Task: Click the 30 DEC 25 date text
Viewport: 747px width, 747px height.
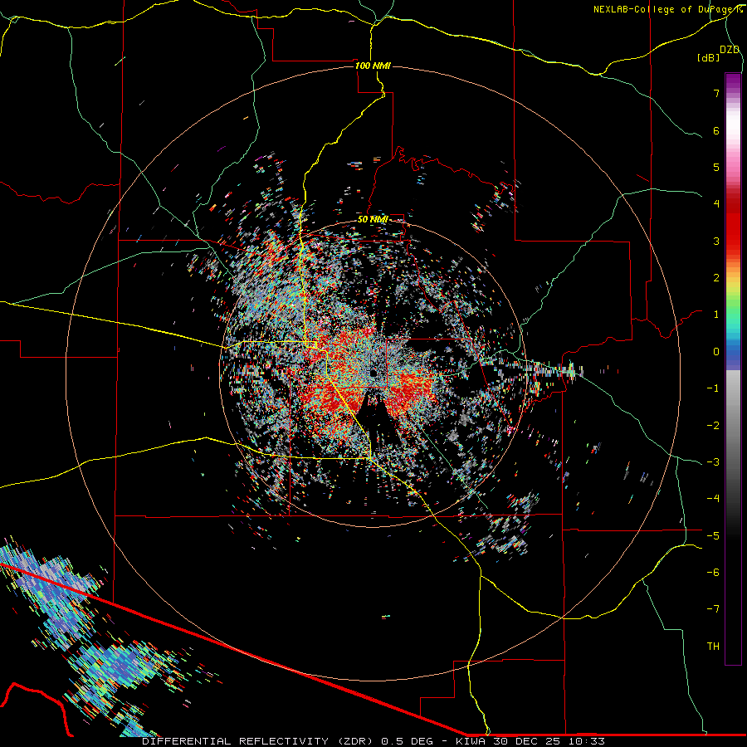Action: 529,741
